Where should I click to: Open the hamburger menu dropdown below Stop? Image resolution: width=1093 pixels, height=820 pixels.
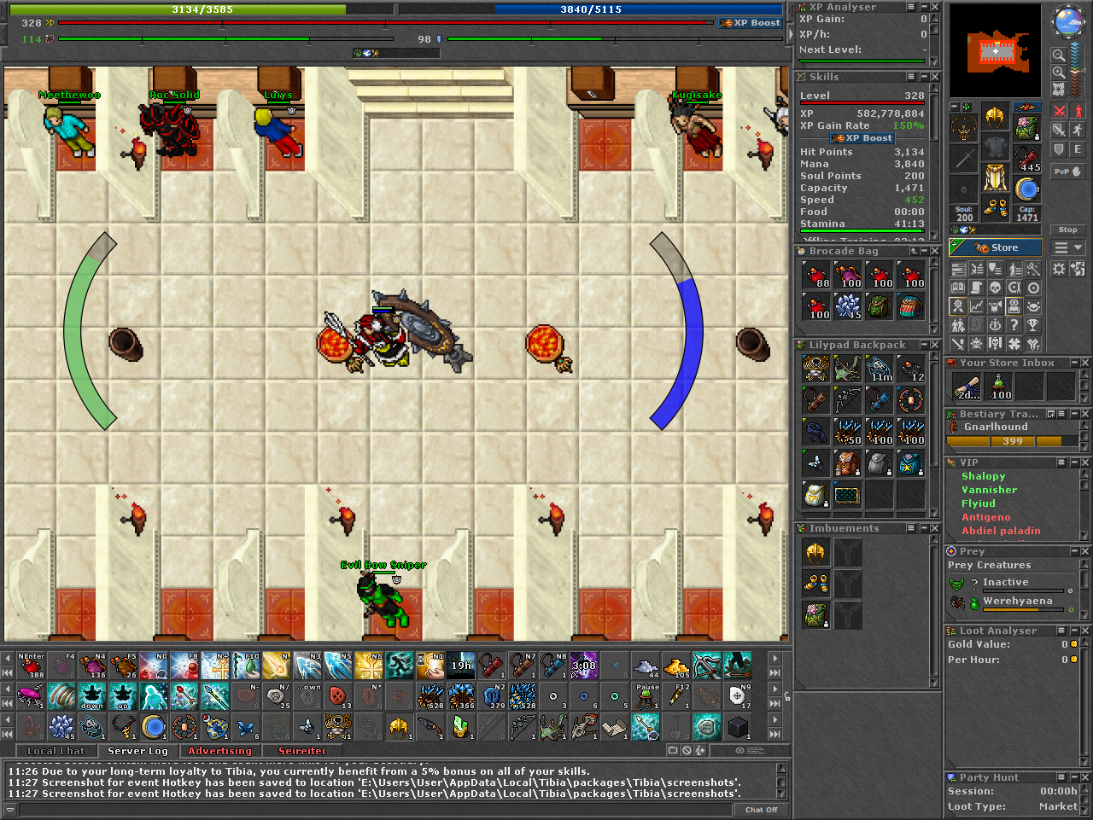1068,247
